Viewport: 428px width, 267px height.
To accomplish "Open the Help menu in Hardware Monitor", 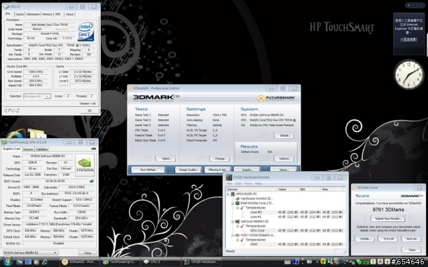I will [258, 184].
